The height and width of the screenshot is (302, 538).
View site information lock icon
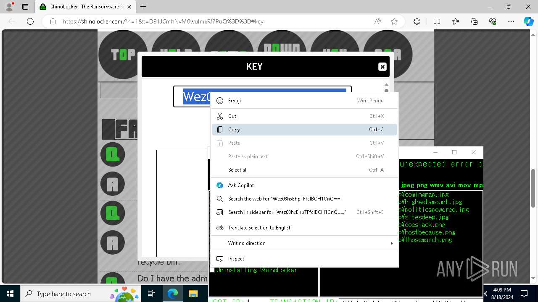point(53,21)
